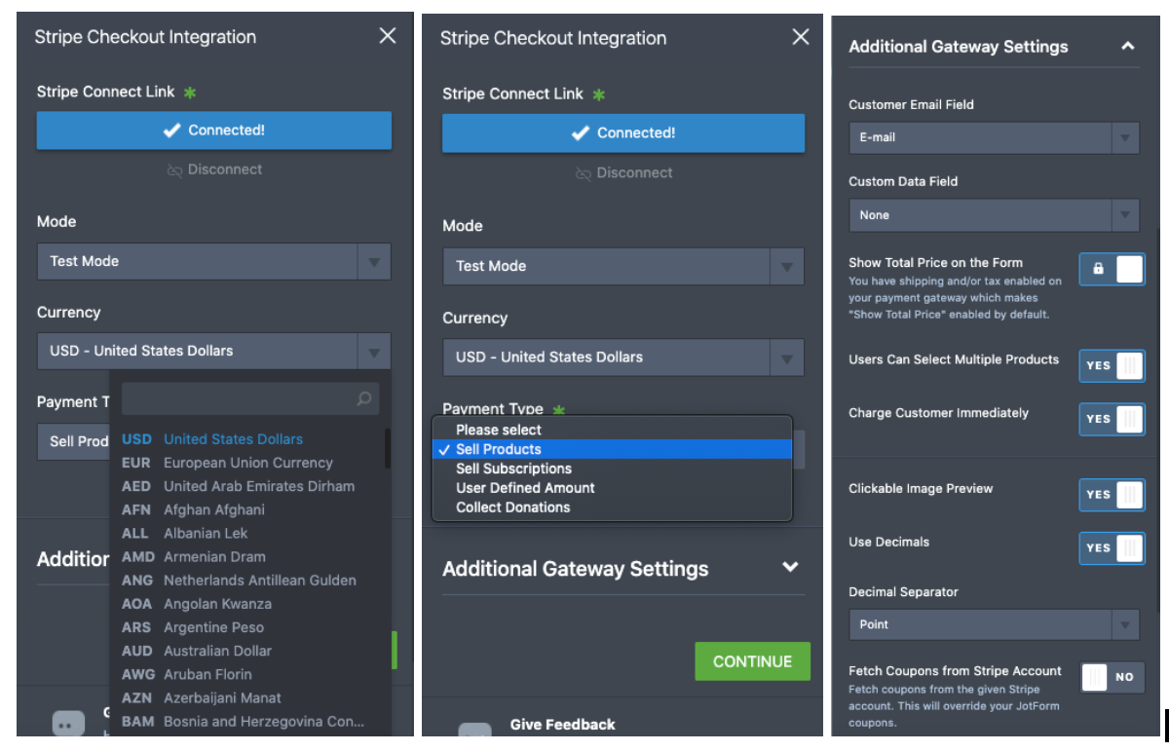
Task: Choose Collect Donations from the list
Action: coord(512,508)
